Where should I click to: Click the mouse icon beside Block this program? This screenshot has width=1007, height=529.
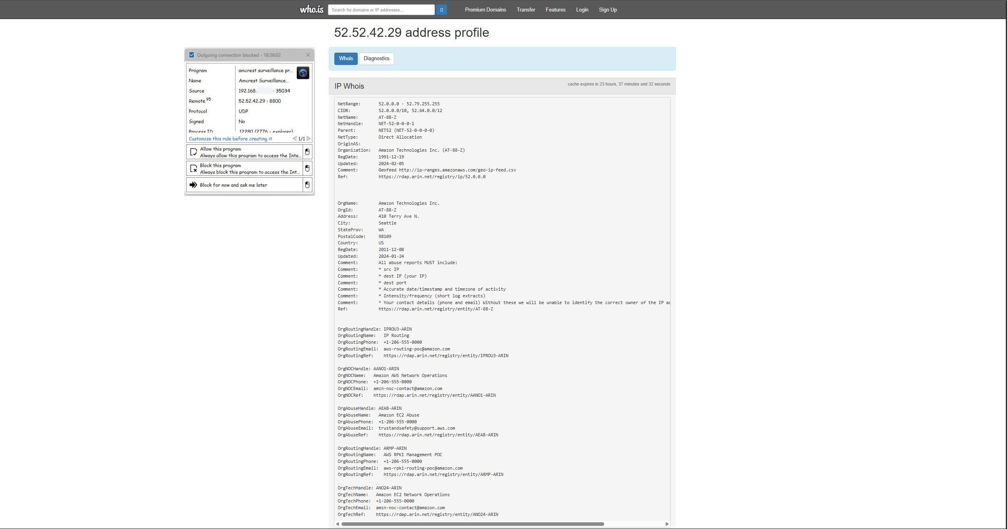[x=307, y=169]
